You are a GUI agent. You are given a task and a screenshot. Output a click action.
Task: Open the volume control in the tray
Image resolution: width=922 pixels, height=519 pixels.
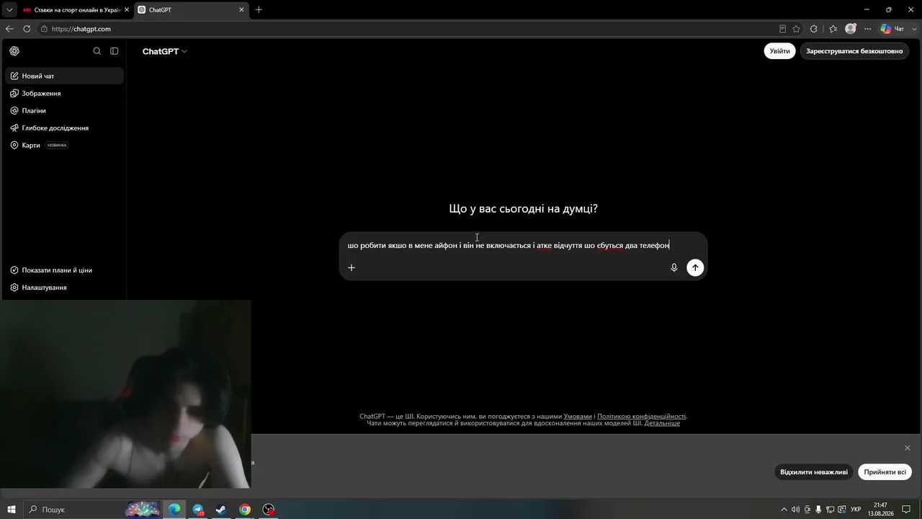tap(795, 510)
